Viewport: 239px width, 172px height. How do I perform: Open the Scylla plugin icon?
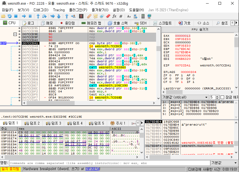(81, 16)
